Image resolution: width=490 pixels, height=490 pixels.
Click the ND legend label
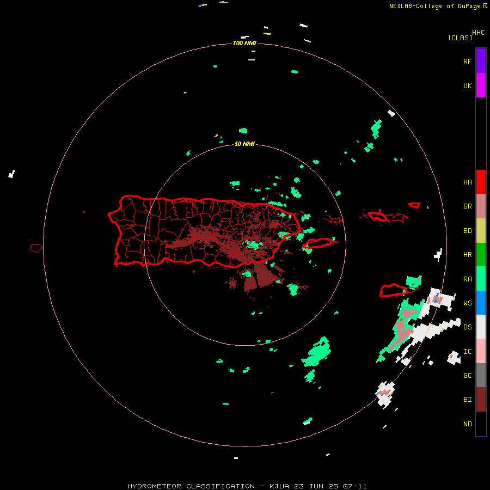(467, 424)
